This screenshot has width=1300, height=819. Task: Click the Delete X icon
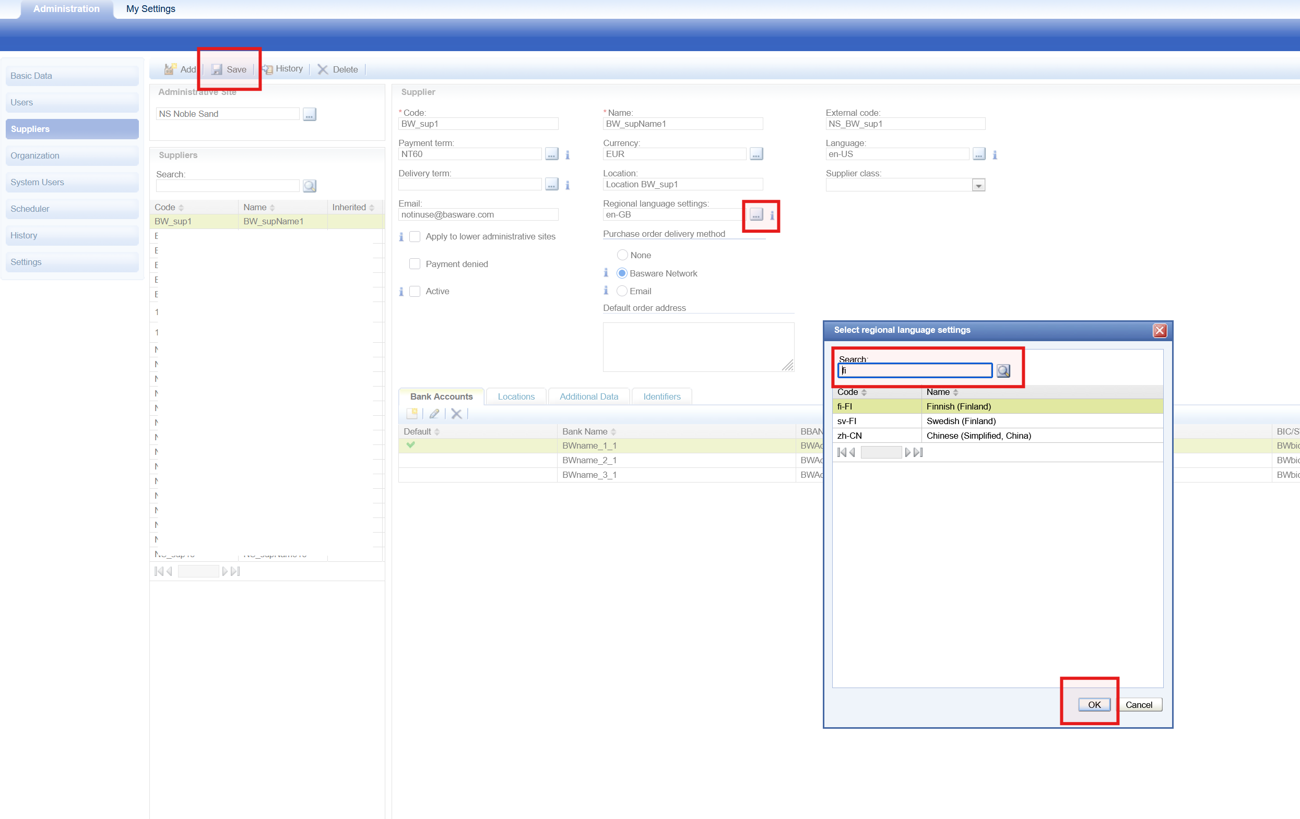pos(323,69)
